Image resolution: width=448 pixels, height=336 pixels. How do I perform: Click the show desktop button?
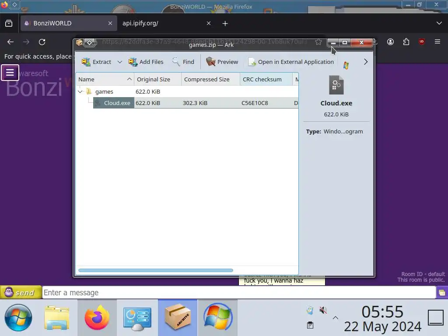tap(435, 318)
